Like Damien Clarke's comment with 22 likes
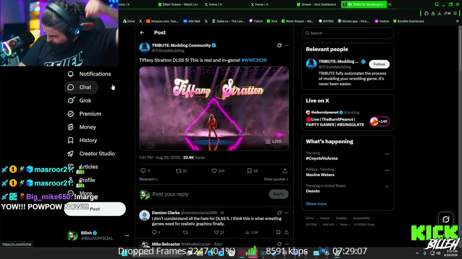462x259 pixels. [x=216, y=232]
